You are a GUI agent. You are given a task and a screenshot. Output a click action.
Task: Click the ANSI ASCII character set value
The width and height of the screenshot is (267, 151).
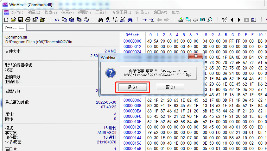(x=107, y=133)
